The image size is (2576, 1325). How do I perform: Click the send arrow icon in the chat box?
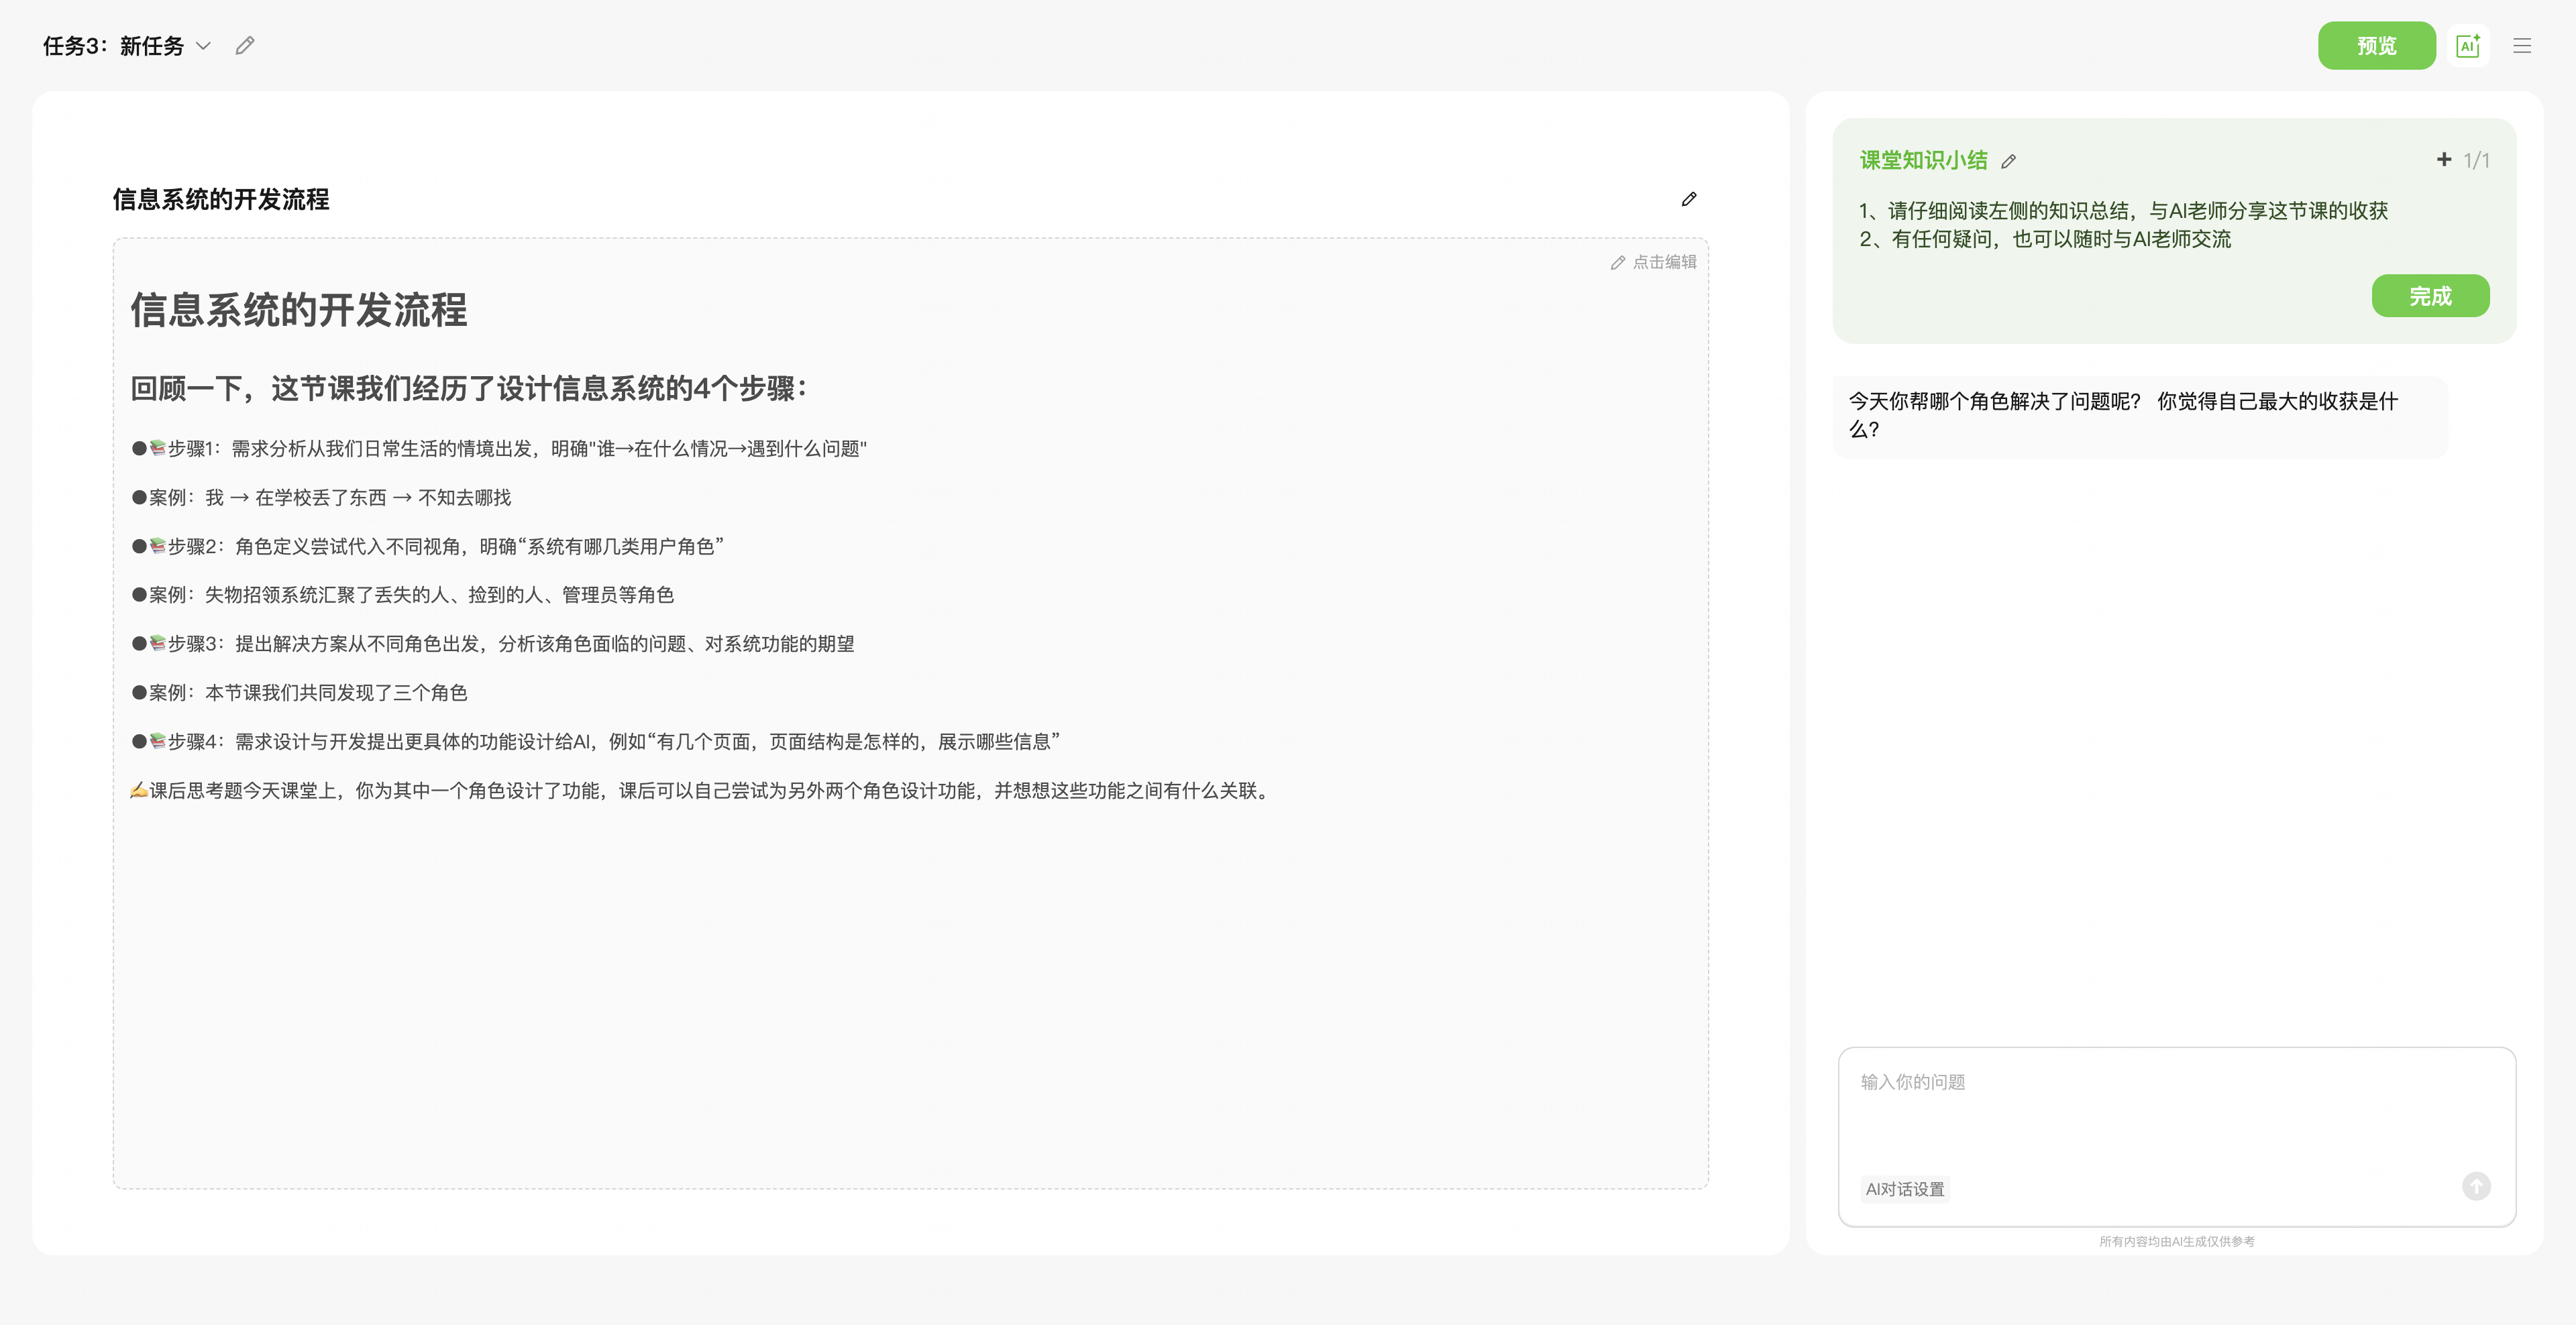(2476, 1186)
